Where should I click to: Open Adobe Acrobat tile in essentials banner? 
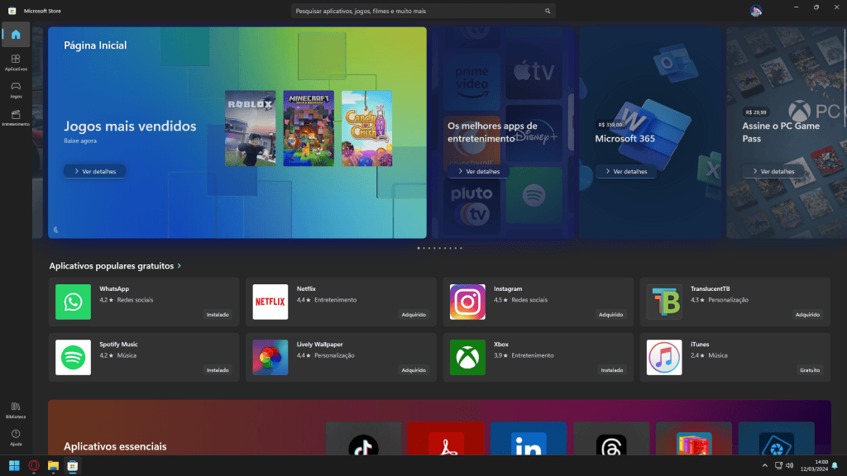point(446,438)
